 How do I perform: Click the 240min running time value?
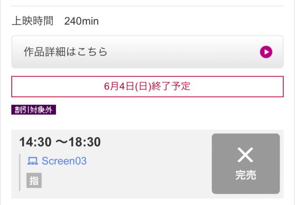click(81, 22)
